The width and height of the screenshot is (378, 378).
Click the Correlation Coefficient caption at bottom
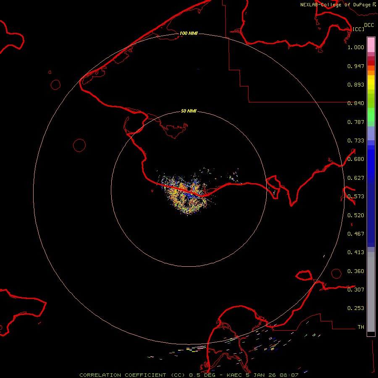[x=189, y=375]
